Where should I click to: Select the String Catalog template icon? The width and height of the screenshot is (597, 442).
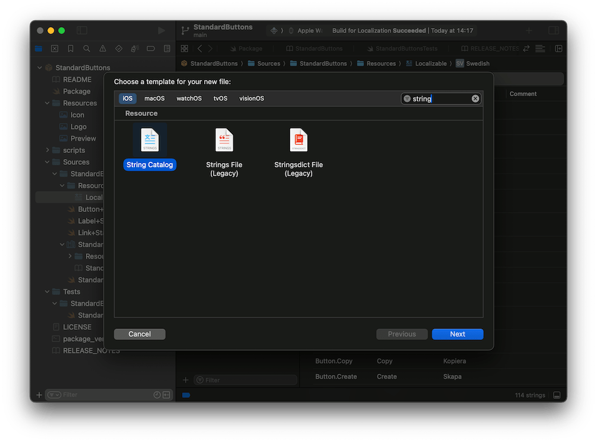tap(150, 140)
